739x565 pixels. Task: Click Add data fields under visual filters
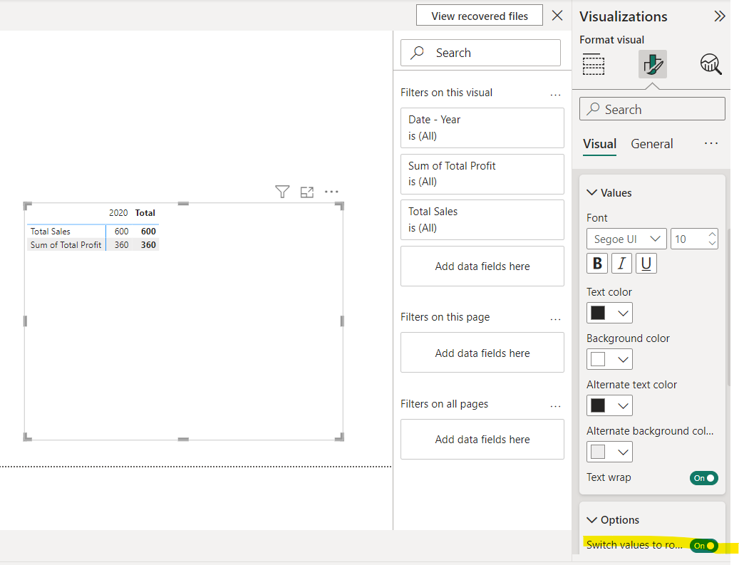pos(482,266)
